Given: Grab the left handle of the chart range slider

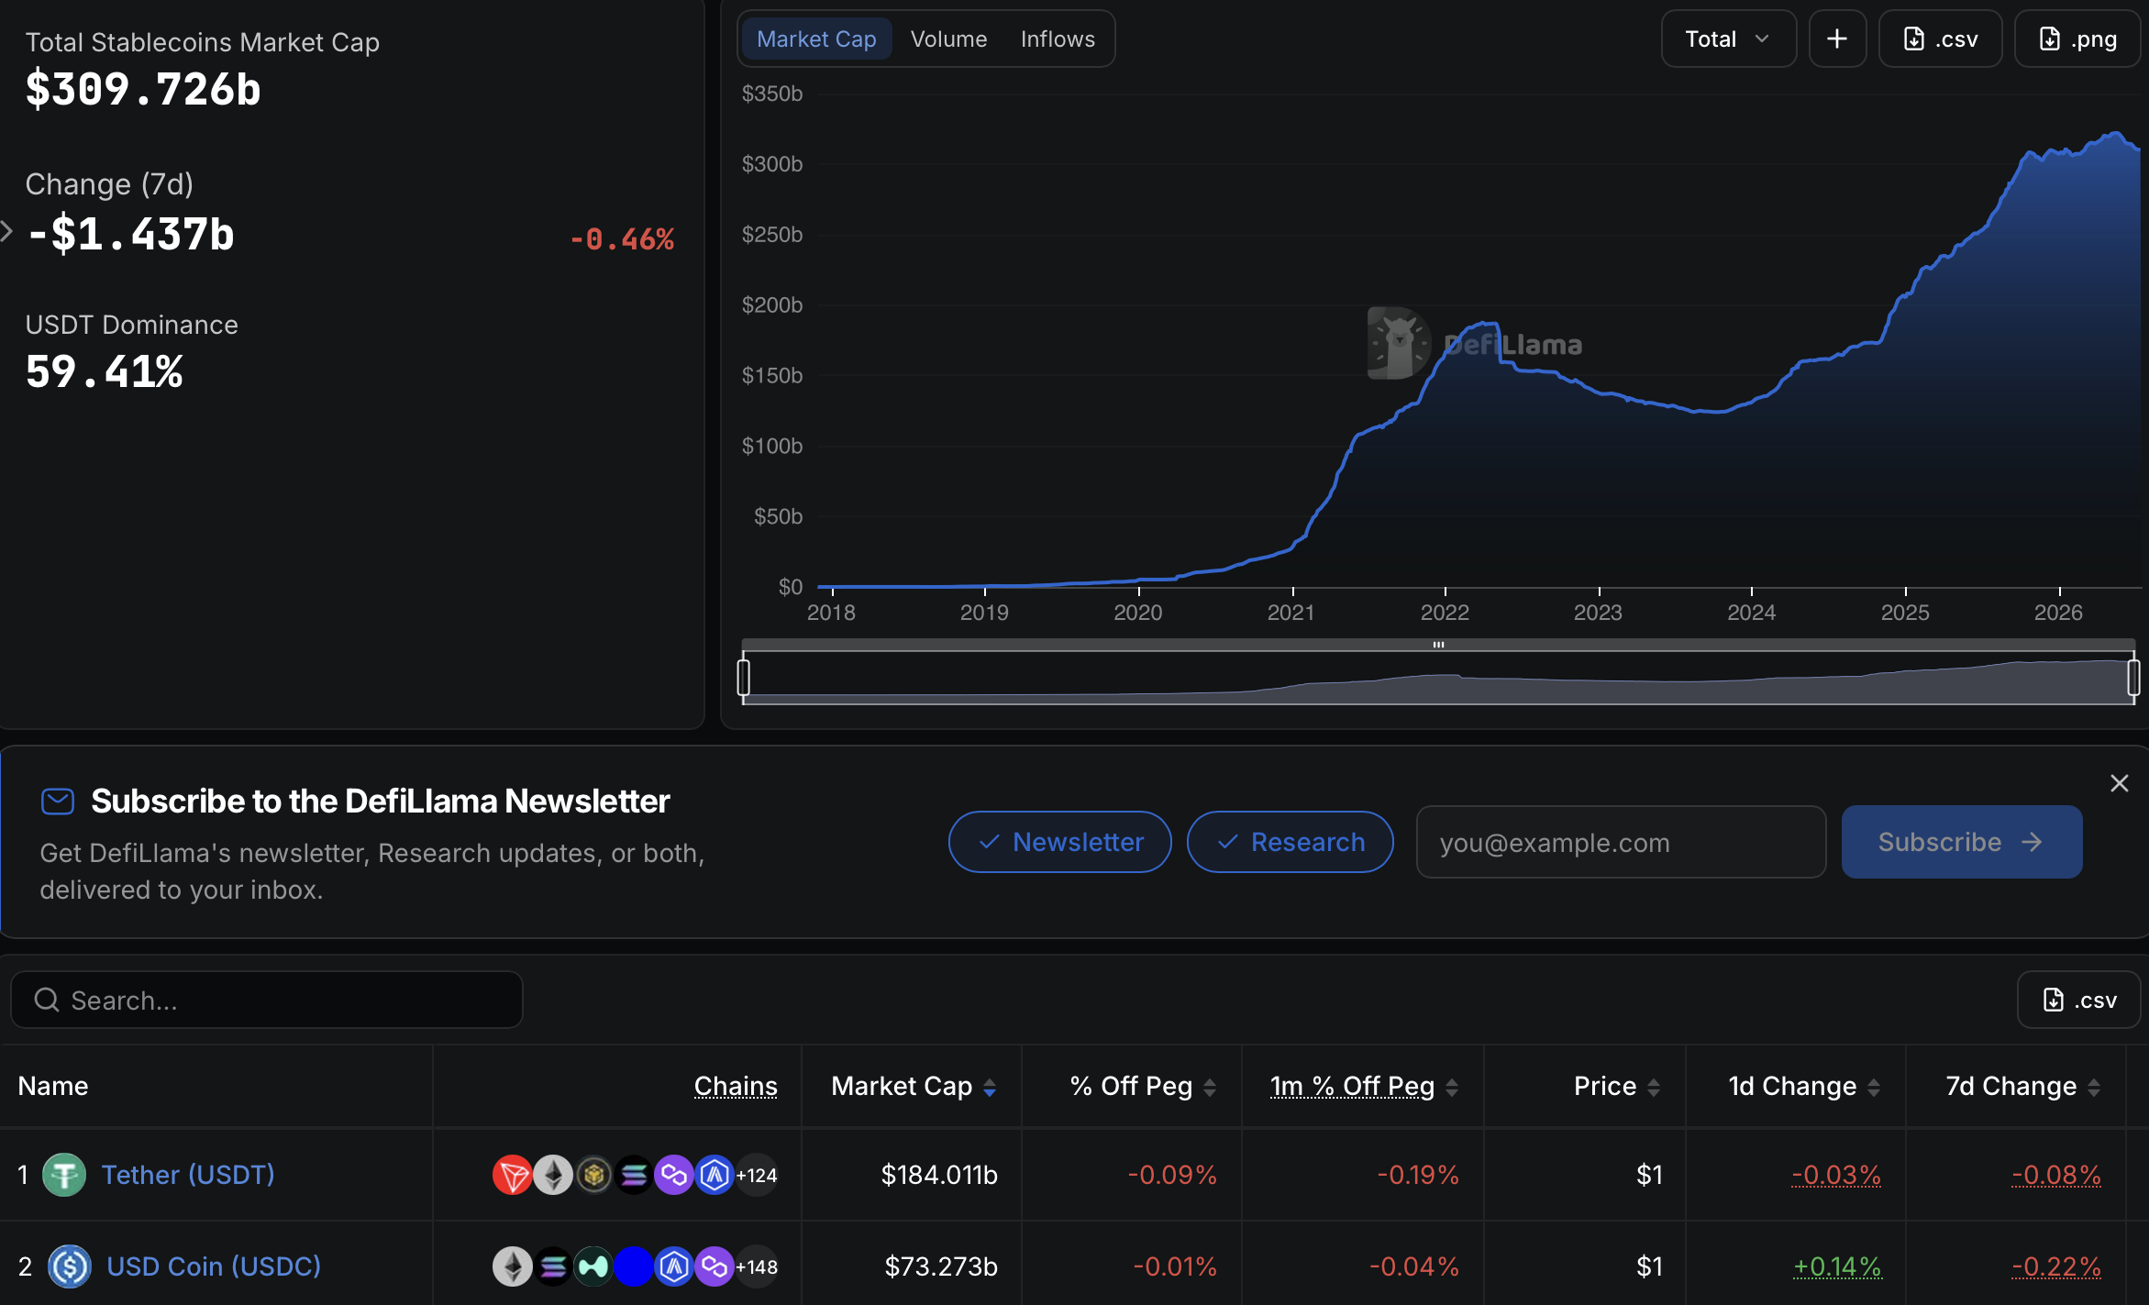Looking at the screenshot, I should (x=744, y=678).
